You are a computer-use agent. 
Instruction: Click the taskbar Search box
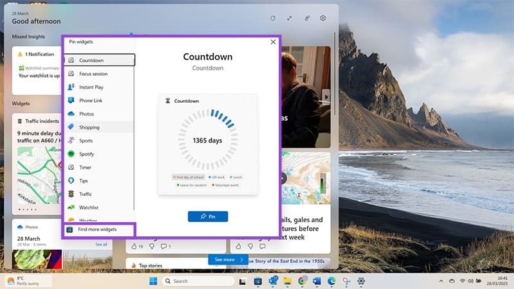click(199, 281)
